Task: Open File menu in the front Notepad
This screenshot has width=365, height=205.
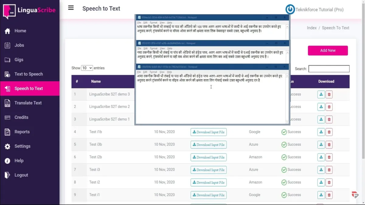Action: click(139, 72)
